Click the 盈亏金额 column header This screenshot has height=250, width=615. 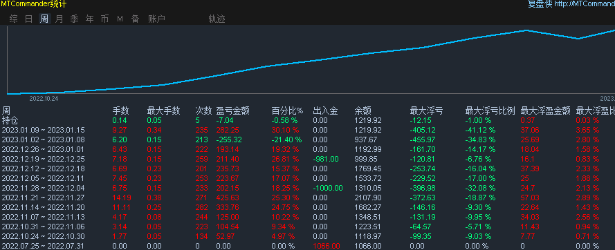[x=232, y=111]
